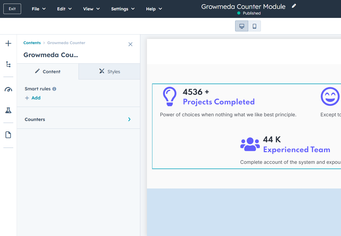The image size is (341, 236).
Task: Open the Settings menu dropdown
Action: point(123,9)
